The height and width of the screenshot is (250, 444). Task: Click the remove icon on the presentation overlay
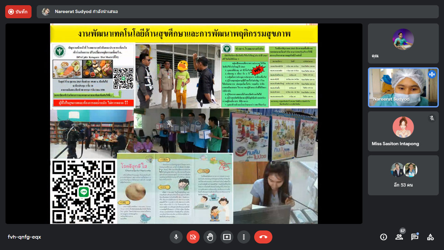pyautogui.click(x=198, y=123)
